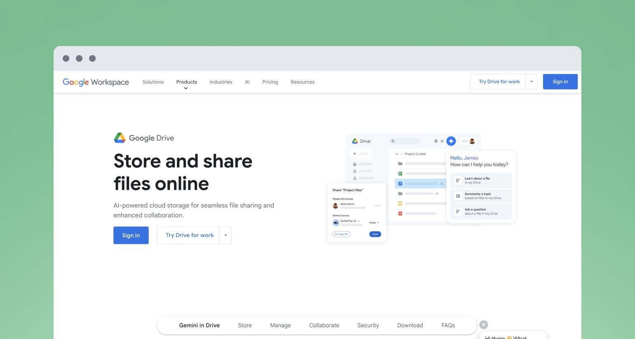Click the bell icon in Drive preview sidebar
The image size is (635, 339).
tap(355, 171)
